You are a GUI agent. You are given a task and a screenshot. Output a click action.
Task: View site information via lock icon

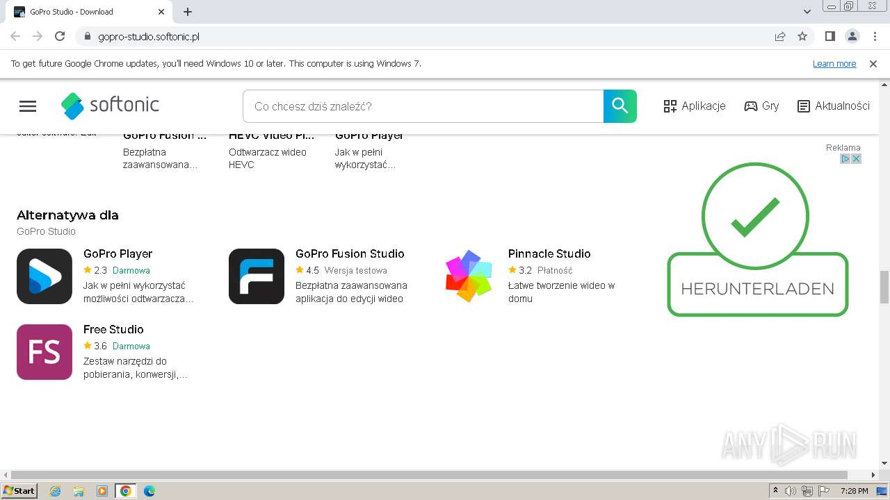(87, 37)
